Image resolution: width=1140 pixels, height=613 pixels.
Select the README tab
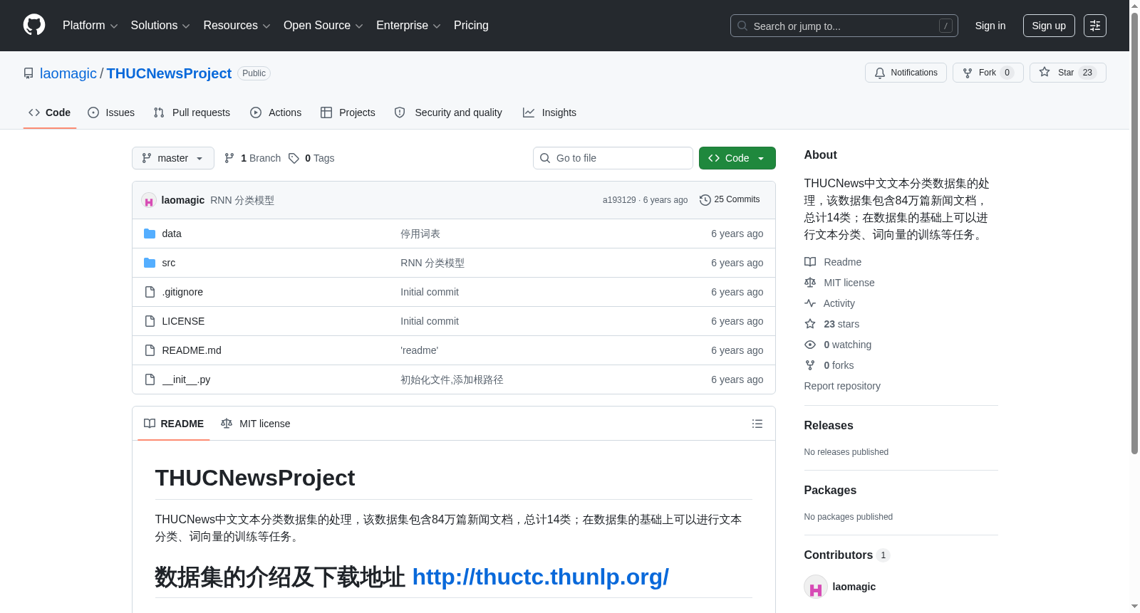174,424
